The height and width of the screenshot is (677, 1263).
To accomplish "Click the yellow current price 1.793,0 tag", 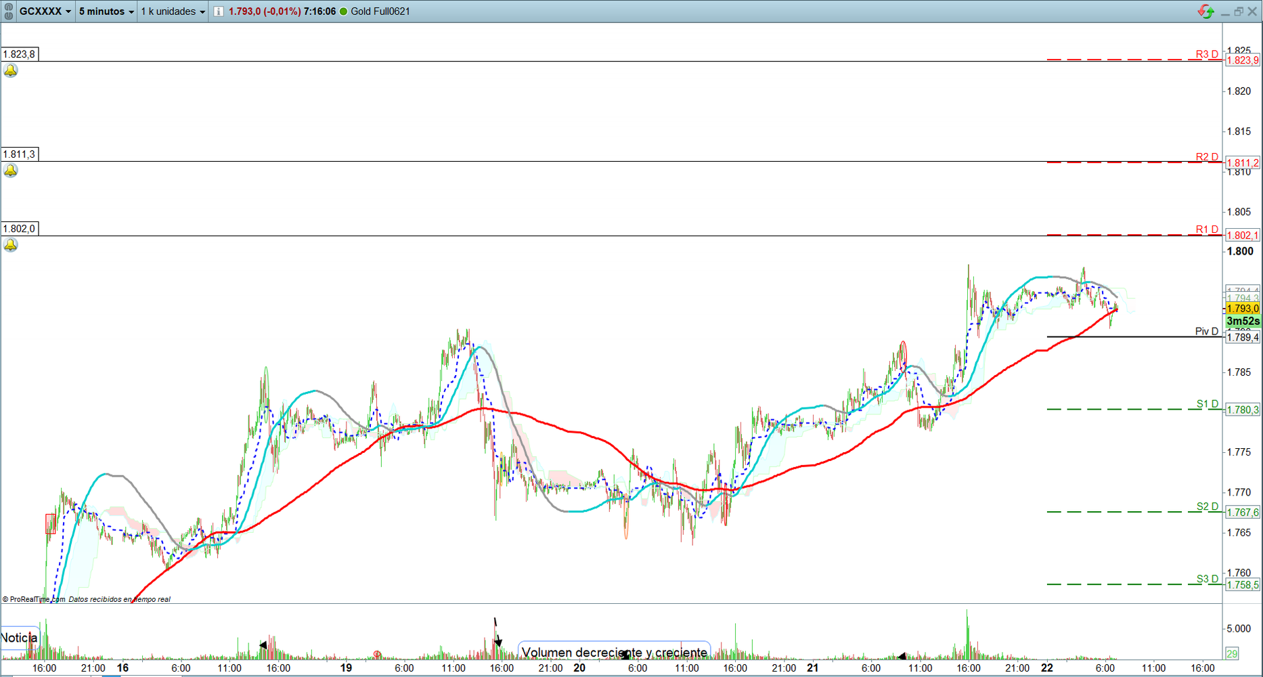I will pyautogui.click(x=1243, y=309).
